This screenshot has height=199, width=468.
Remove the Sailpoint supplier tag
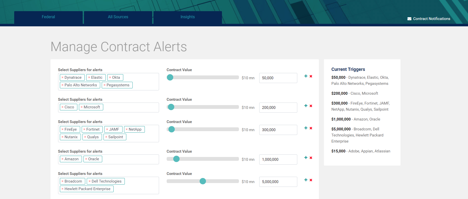pos(106,137)
